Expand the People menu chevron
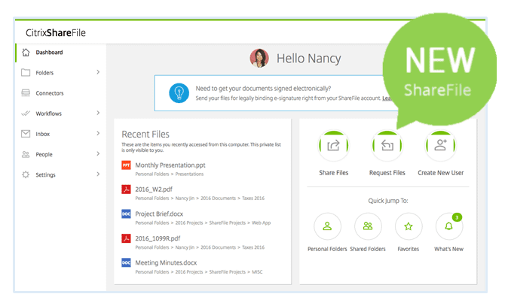Image resolution: width=505 pixels, height=294 pixels. click(98, 153)
